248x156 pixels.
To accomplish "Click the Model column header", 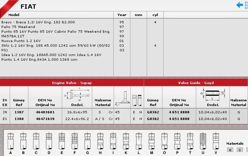I will (x=14, y=15).
